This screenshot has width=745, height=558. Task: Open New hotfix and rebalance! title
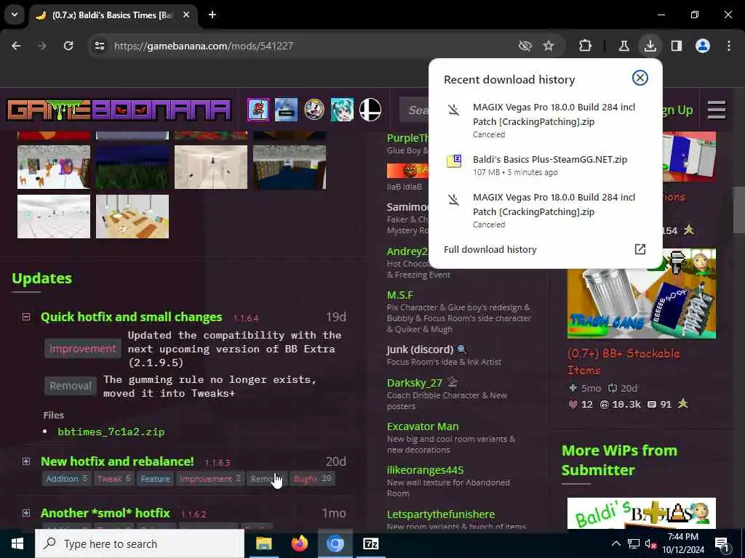click(x=117, y=461)
